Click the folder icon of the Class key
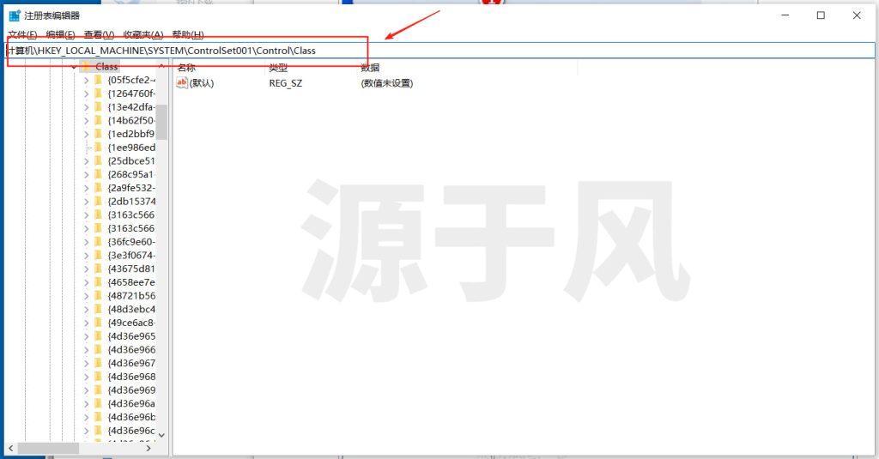The width and height of the screenshot is (879, 459). [86, 67]
